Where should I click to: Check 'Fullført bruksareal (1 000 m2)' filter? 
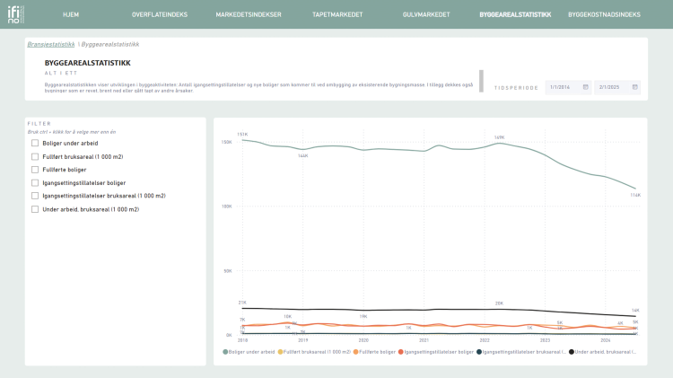(x=35, y=156)
